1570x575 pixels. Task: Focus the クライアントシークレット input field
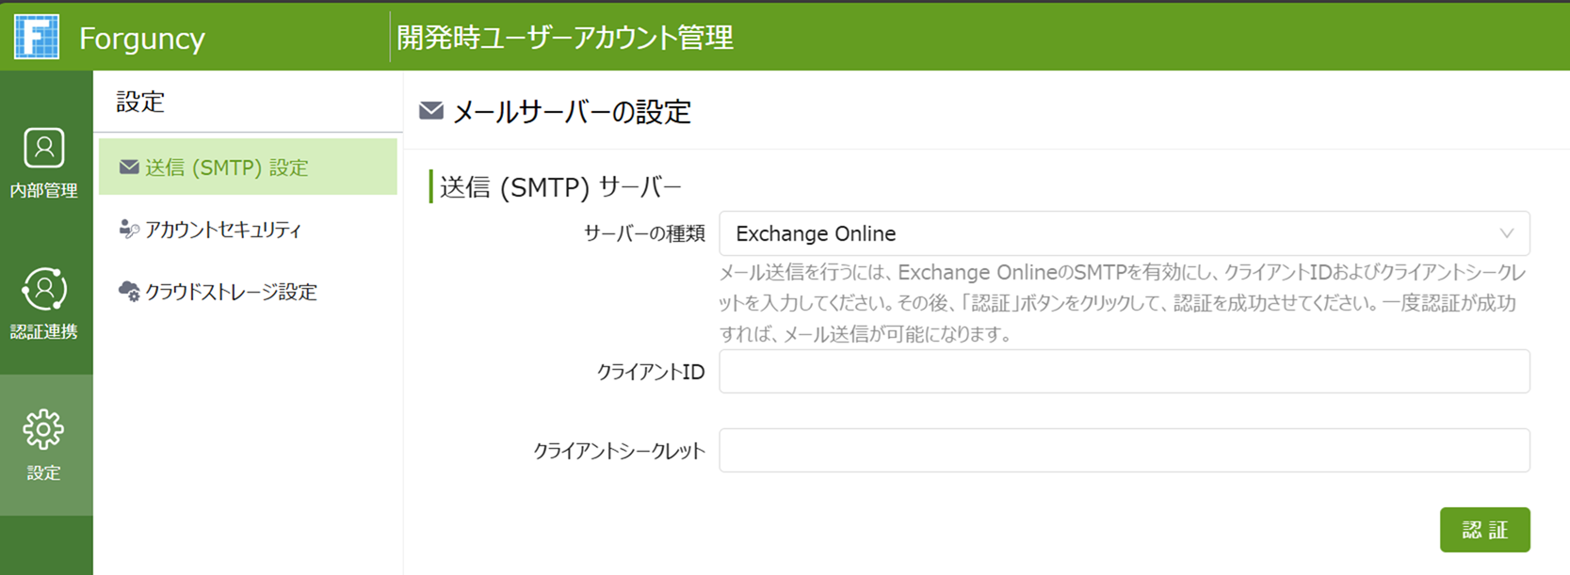pyautogui.click(x=1125, y=451)
